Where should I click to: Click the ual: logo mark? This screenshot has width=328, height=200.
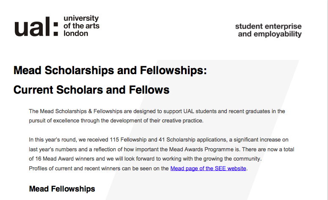click(36, 26)
